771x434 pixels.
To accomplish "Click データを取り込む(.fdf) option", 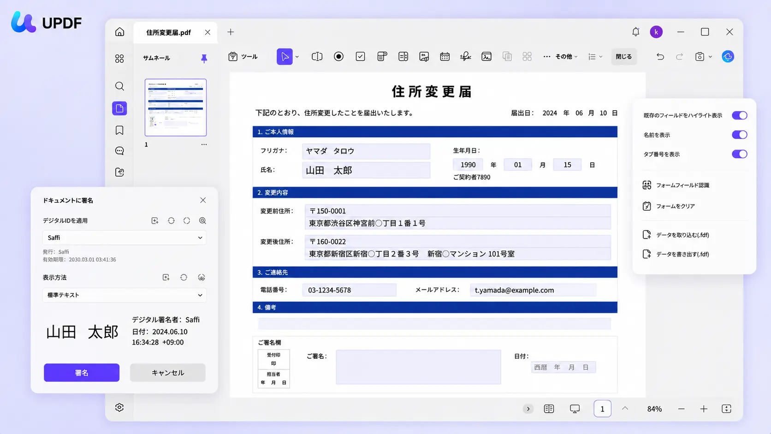I will point(676,235).
